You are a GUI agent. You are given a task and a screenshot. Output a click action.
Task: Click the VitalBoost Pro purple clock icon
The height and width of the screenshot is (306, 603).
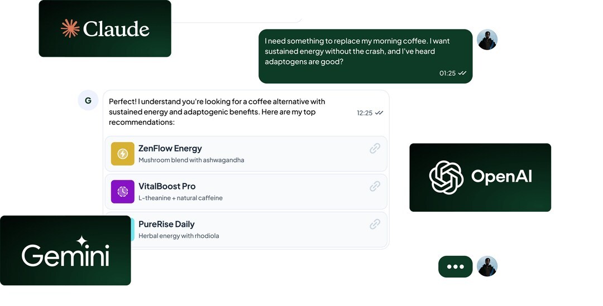point(123,192)
